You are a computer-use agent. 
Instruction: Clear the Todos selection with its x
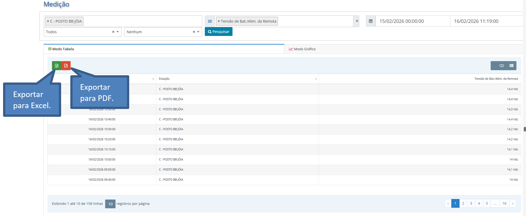(113, 32)
